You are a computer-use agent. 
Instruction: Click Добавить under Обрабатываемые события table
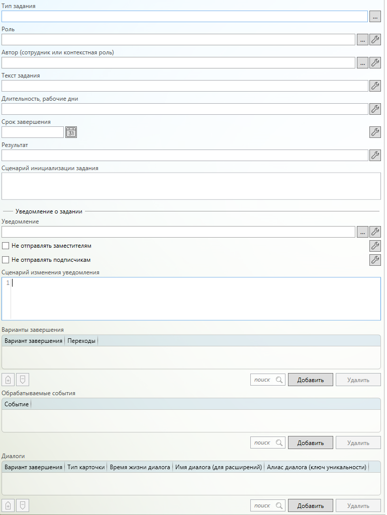coord(310,443)
